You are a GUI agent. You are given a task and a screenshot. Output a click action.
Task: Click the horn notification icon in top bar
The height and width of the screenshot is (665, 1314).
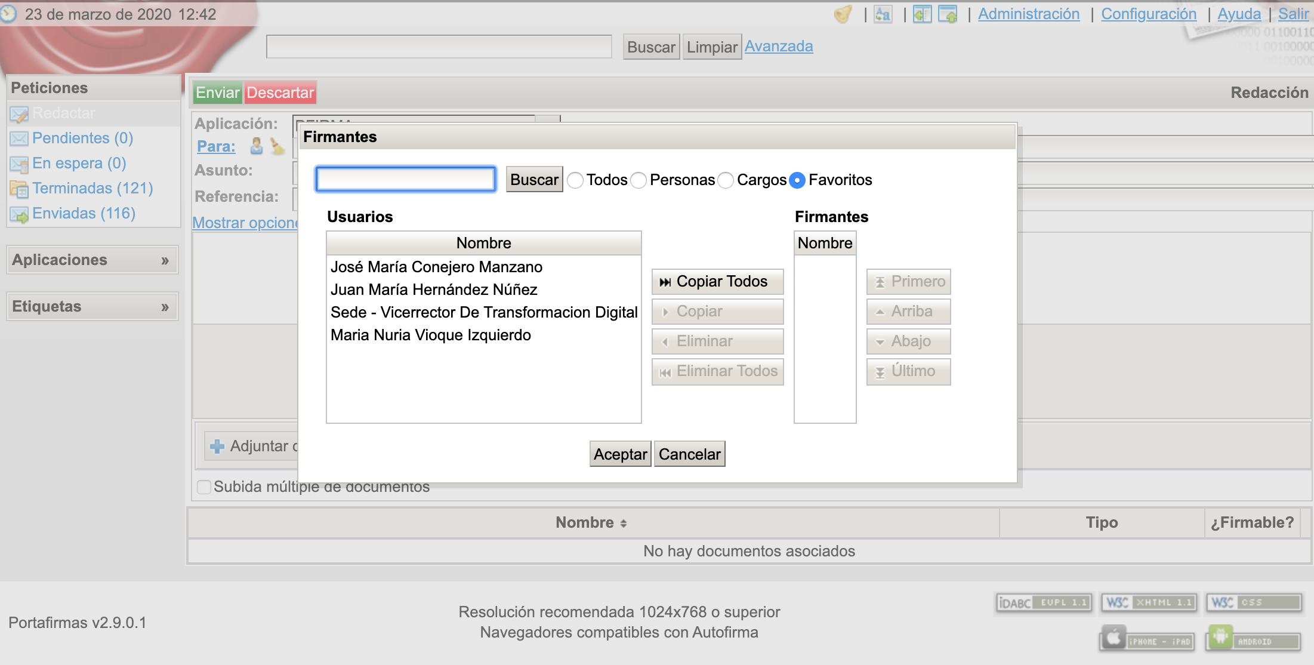tap(843, 14)
